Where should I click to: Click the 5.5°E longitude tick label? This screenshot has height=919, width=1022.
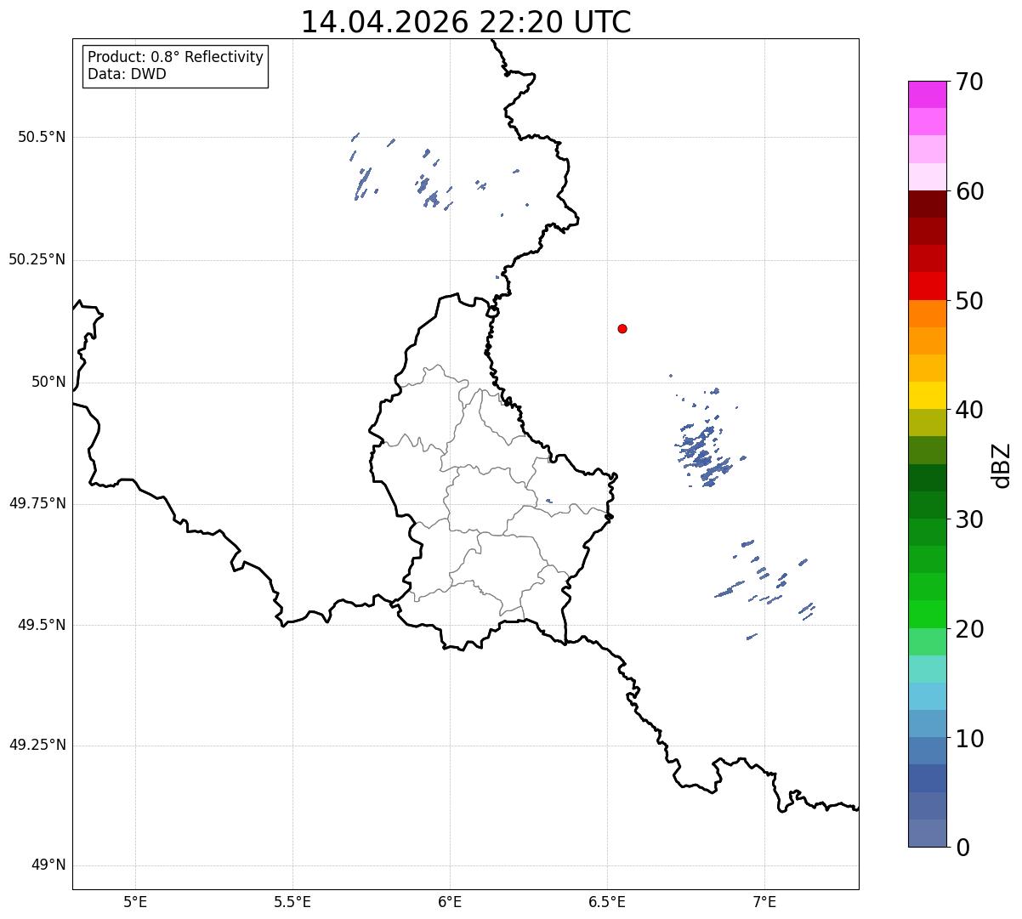(x=292, y=901)
